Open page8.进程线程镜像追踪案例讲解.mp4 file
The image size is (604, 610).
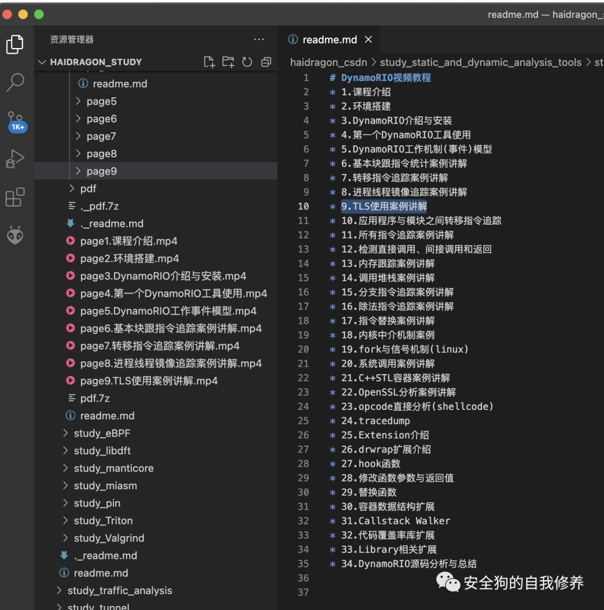155,363
